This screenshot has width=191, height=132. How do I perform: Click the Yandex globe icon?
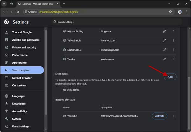(64, 59)
